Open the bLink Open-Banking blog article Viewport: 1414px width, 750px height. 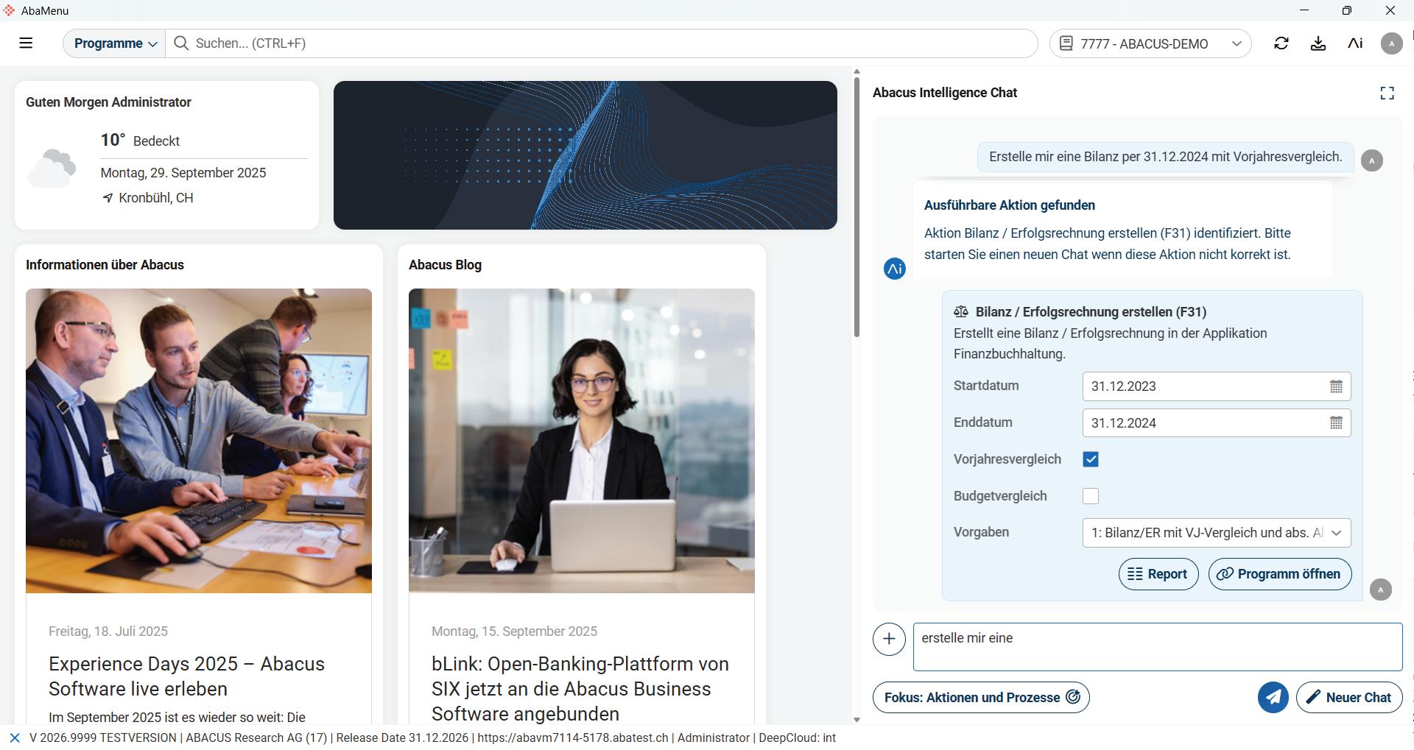pyautogui.click(x=580, y=689)
